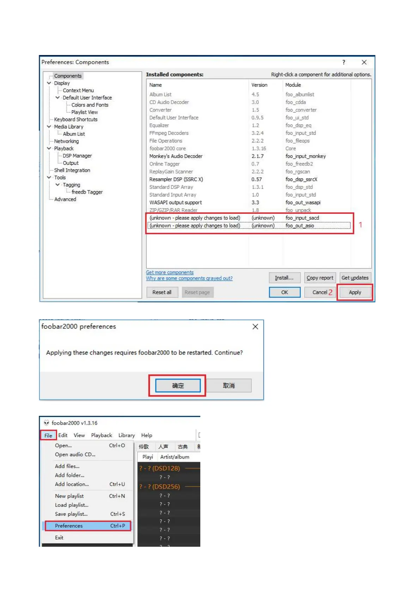Viewport: 420px width, 594px height.
Task: Select Components in the preferences tree
Action: [x=68, y=76]
